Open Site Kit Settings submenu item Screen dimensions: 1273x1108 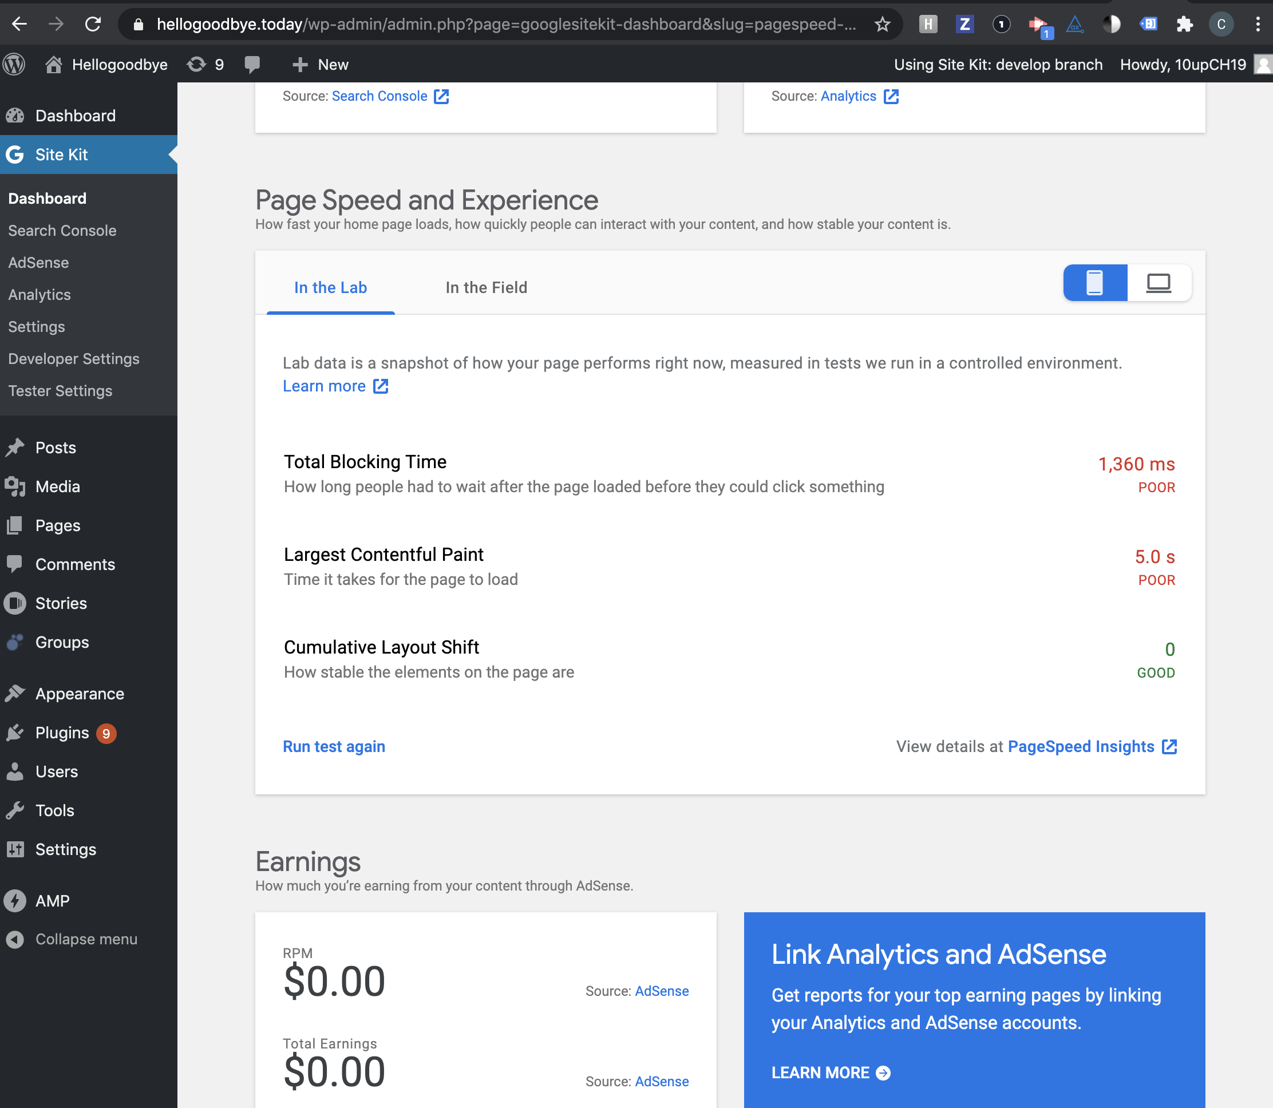[37, 327]
